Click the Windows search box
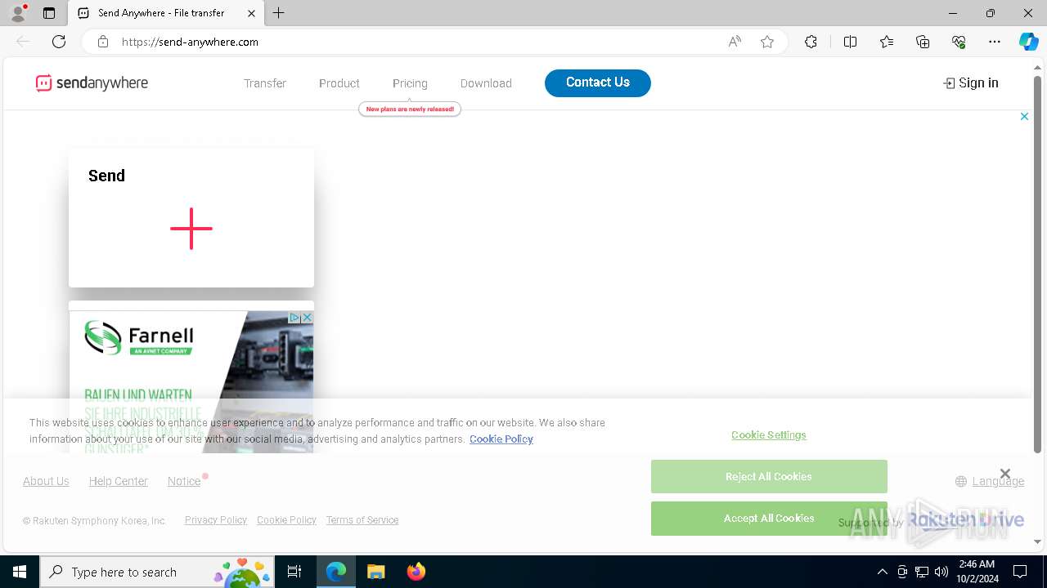 (157, 572)
